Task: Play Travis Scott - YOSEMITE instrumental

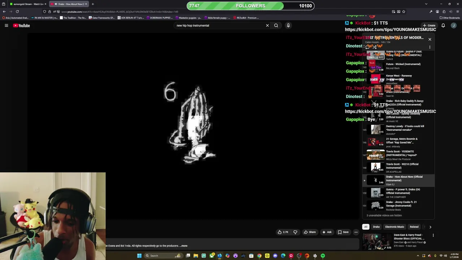Action: tap(398, 155)
